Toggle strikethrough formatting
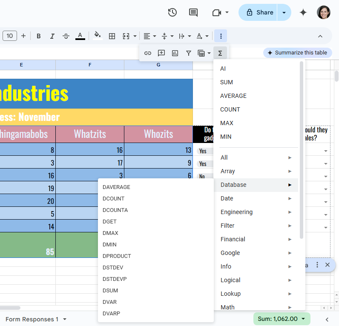Screen dimensions: 339x326 tap(66, 36)
